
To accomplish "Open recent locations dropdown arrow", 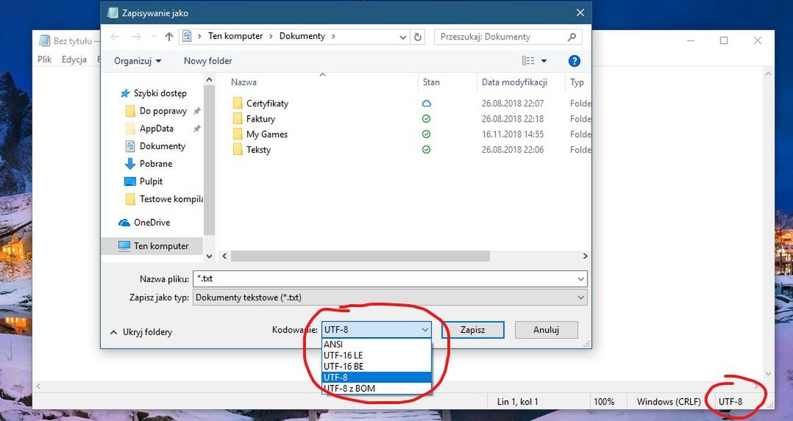I will click(154, 37).
